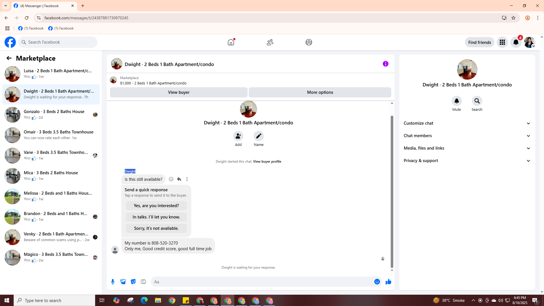Attach a photo using the image icon
544x306 pixels.
pyautogui.click(x=123, y=282)
